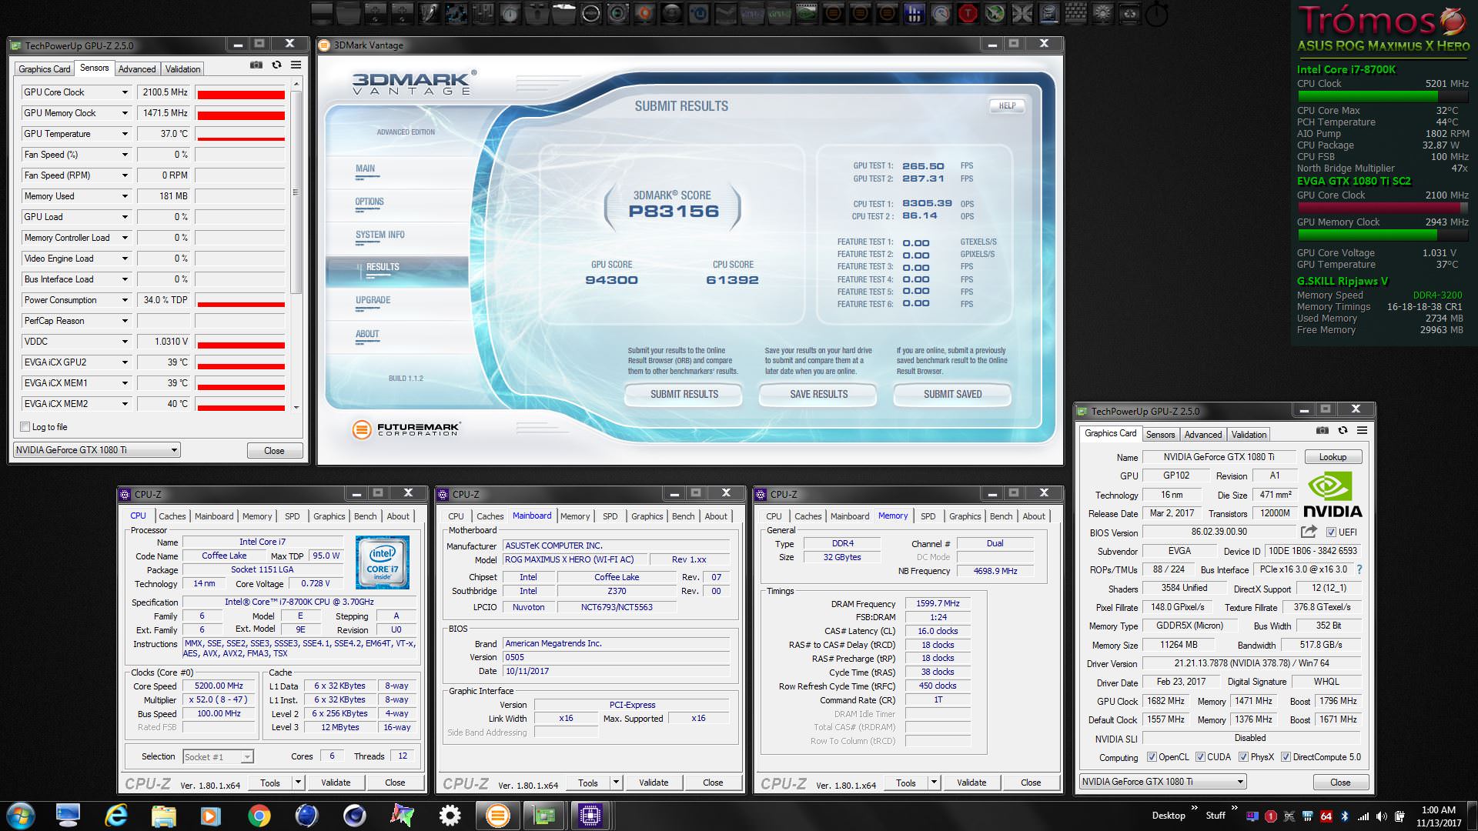Click the Show Desktop strip beside the clock
This screenshot has width=1478, height=831.
click(x=1472, y=816)
